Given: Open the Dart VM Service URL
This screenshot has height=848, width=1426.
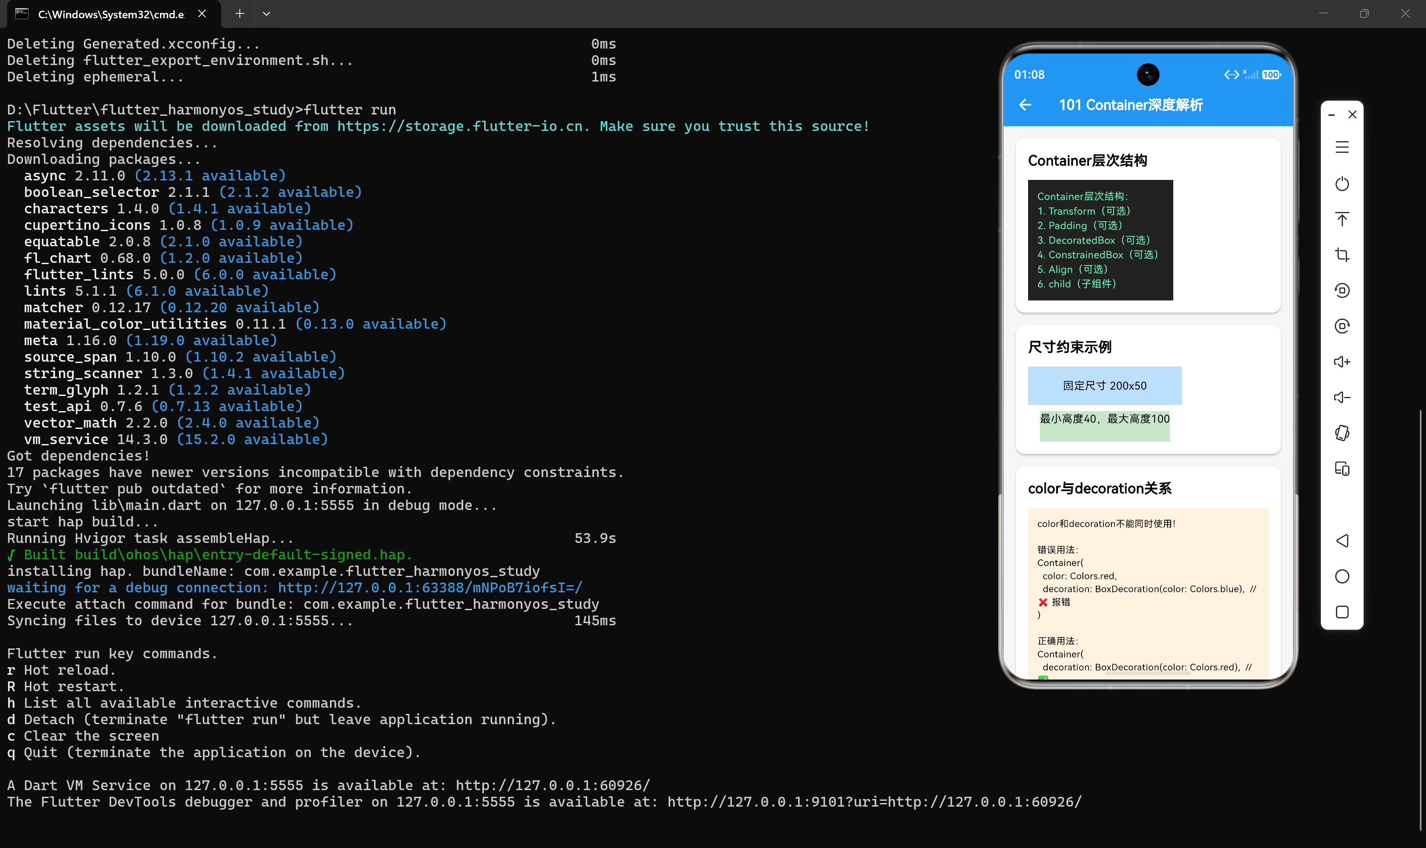Looking at the screenshot, I should click(x=552, y=785).
